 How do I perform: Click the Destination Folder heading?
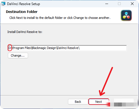22,12
